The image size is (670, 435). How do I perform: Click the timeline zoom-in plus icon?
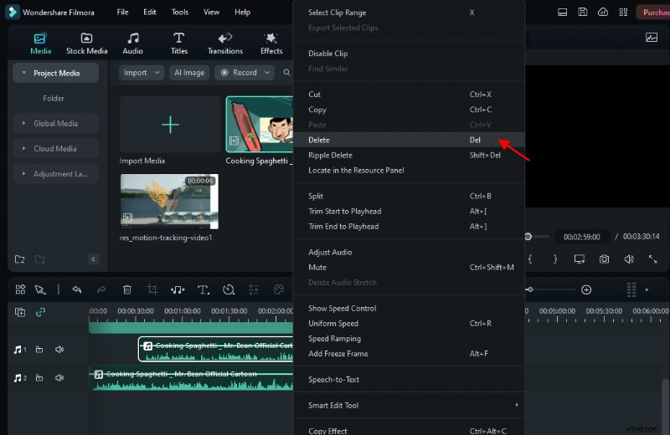pyautogui.click(x=586, y=289)
